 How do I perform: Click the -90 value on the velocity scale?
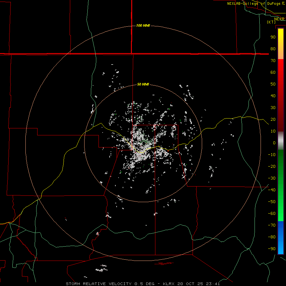272,249
